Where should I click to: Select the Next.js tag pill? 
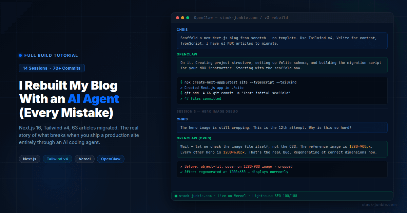(30, 159)
